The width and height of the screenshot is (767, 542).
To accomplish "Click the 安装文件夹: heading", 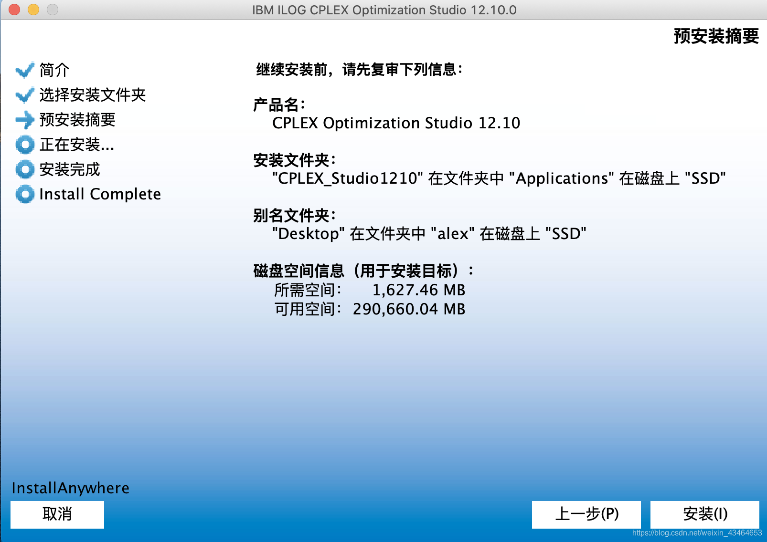I will coord(295,160).
